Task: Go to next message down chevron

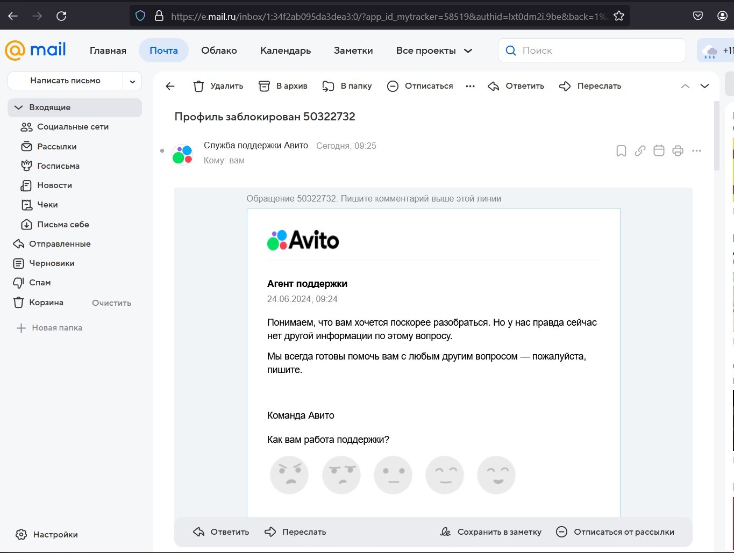Action: pyautogui.click(x=705, y=86)
